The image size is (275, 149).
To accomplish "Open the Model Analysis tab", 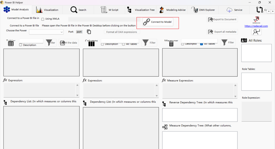I will (16, 10).
